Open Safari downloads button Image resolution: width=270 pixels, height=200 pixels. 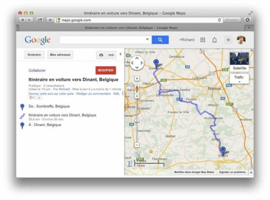[247, 20]
